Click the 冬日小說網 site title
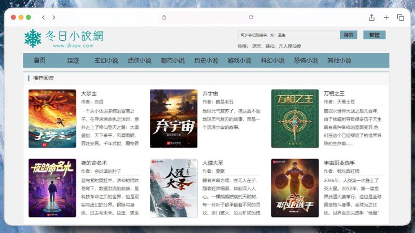The height and width of the screenshot is (233, 415). pos(74,36)
